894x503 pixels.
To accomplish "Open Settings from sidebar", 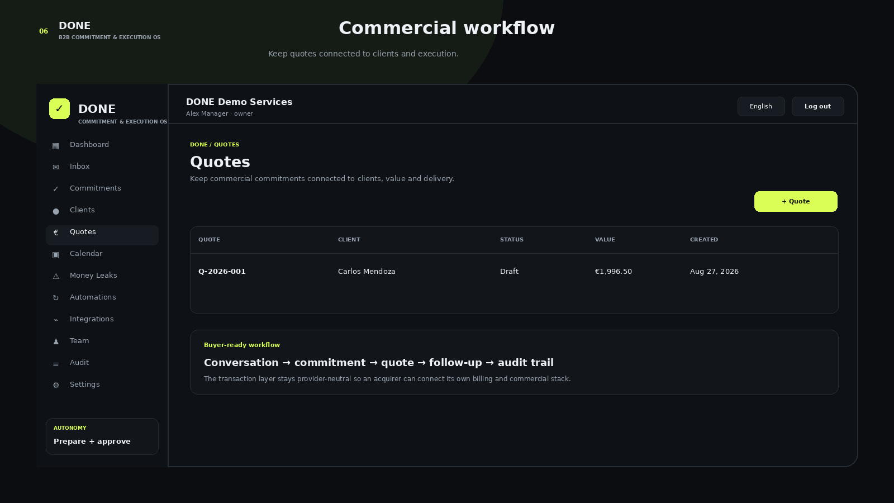I will click(102, 385).
